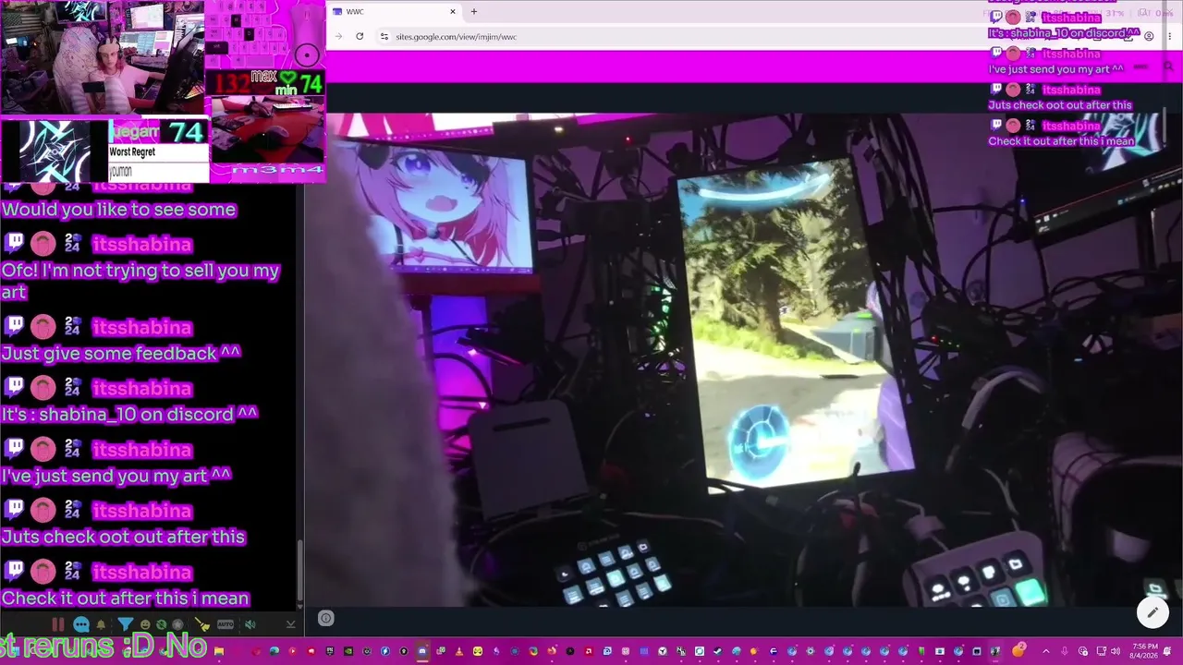Open the network icon in system tray
The image size is (1183, 665).
[1101, 651]
